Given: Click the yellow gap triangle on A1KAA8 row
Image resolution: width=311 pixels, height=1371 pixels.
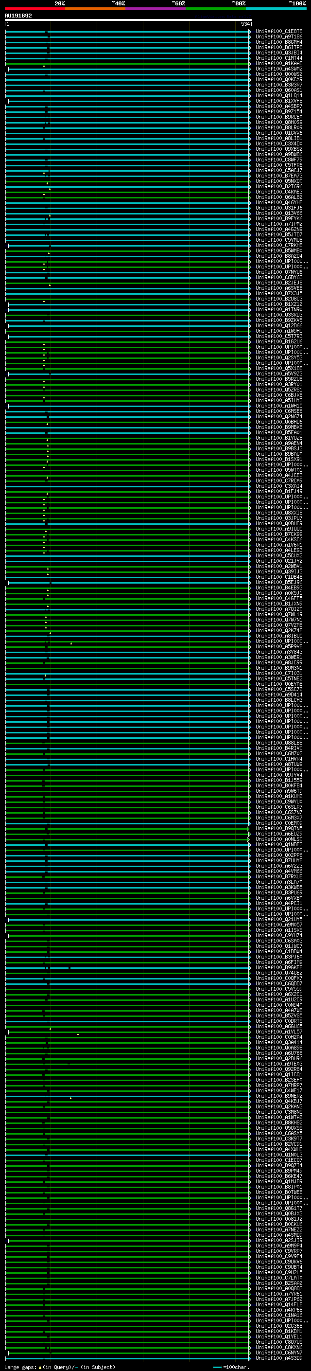Looking at the screenshot, I should [44, 66].
